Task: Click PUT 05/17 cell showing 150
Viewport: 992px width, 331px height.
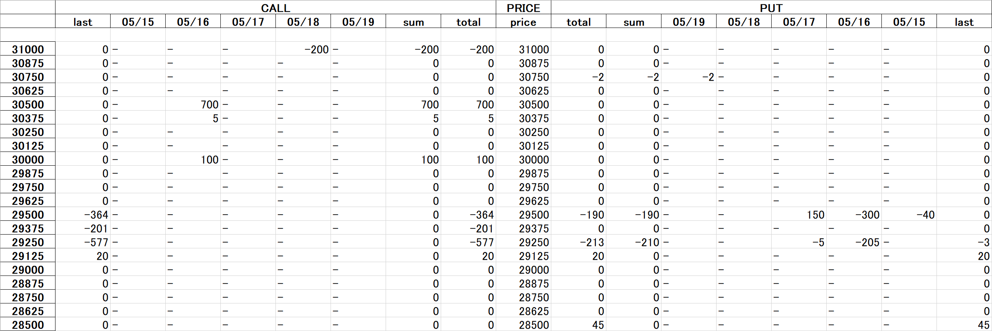Action: point(799,214)
